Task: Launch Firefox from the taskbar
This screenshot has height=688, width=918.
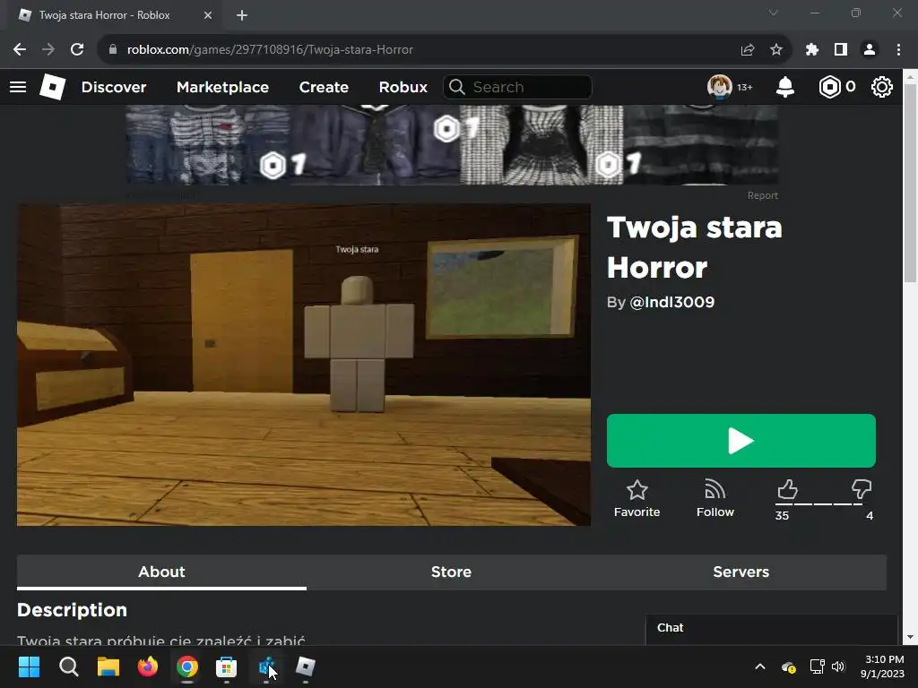Action: [x=148, y=666]
